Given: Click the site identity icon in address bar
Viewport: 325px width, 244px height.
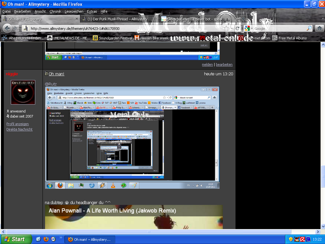Looking at the screenshot, I should coord(26,28).
